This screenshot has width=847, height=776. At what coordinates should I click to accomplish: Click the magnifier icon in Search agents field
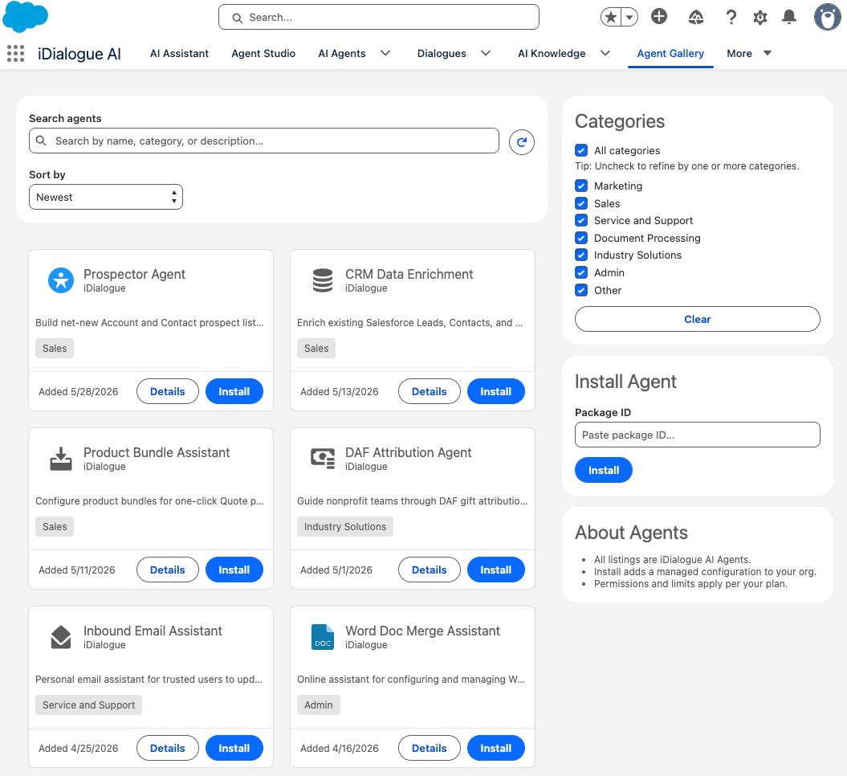click(x=41, y=141)
